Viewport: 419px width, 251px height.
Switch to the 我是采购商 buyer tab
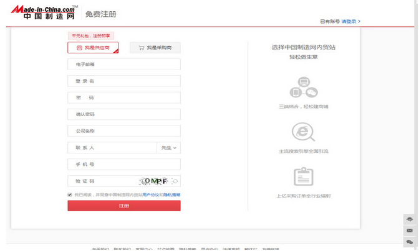tap(155, 48)
